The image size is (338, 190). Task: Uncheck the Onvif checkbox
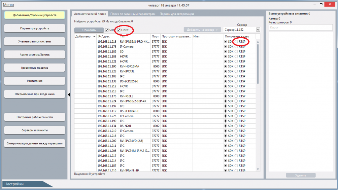[x=119, y=30]
